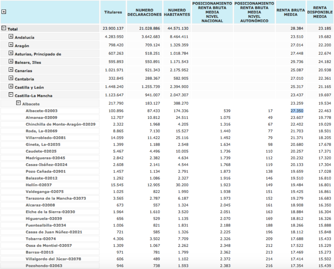Screen dimensions: 334x269
Task: Collapse the Total row
Action: (x=4, y=28)
